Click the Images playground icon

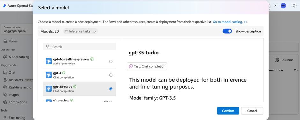point(5,95)
